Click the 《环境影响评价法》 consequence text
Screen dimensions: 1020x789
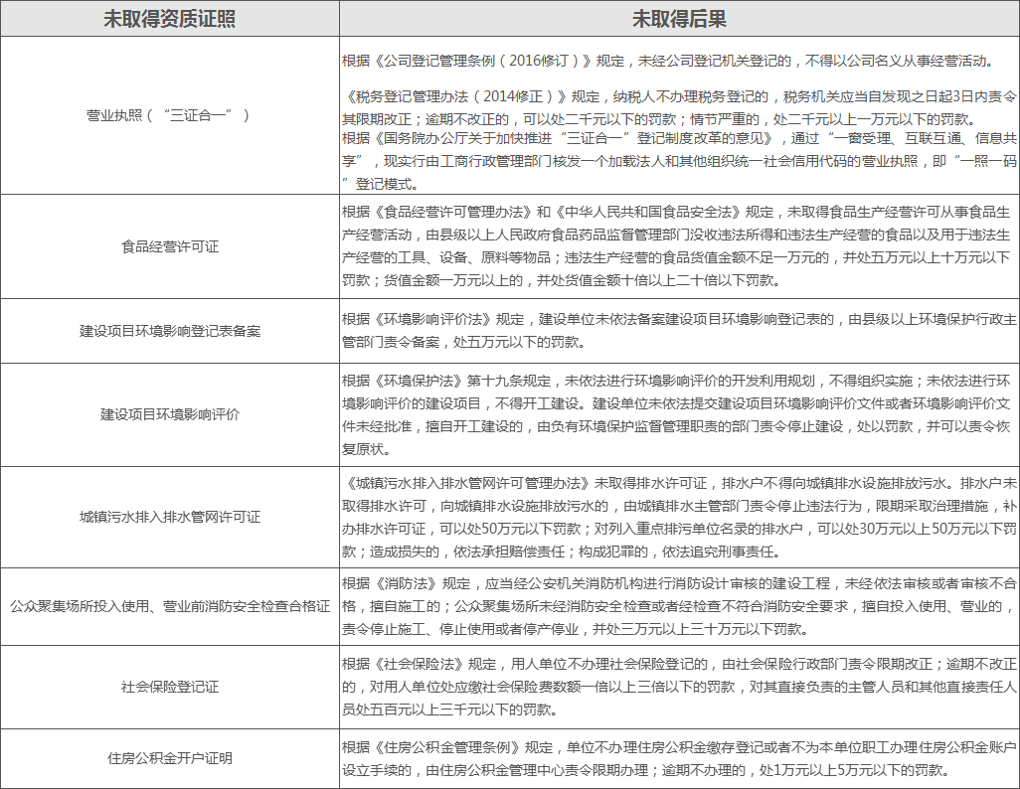pyautogui.click(x=679, y=331)
